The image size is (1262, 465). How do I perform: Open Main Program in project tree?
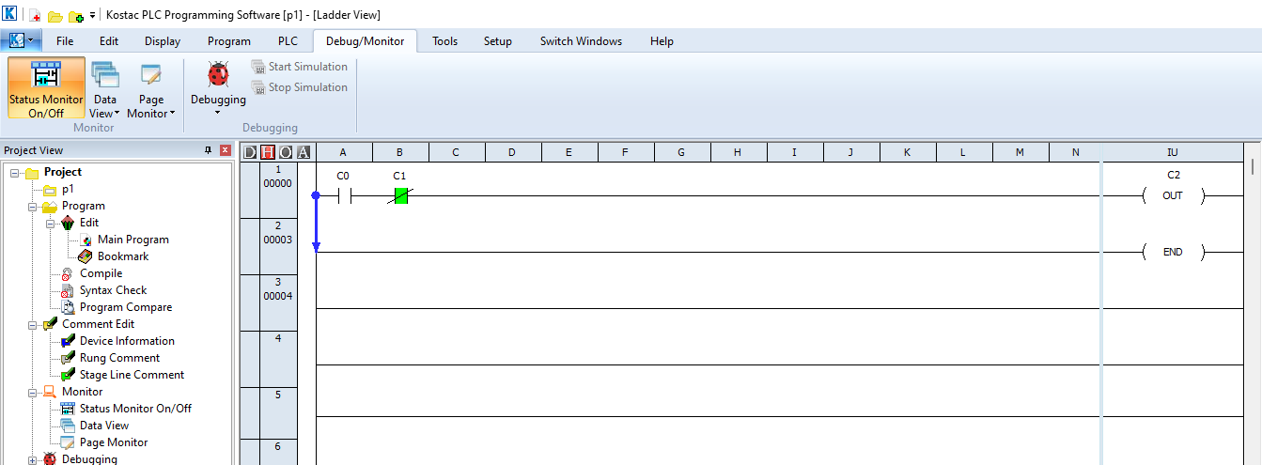click(132, 240)
